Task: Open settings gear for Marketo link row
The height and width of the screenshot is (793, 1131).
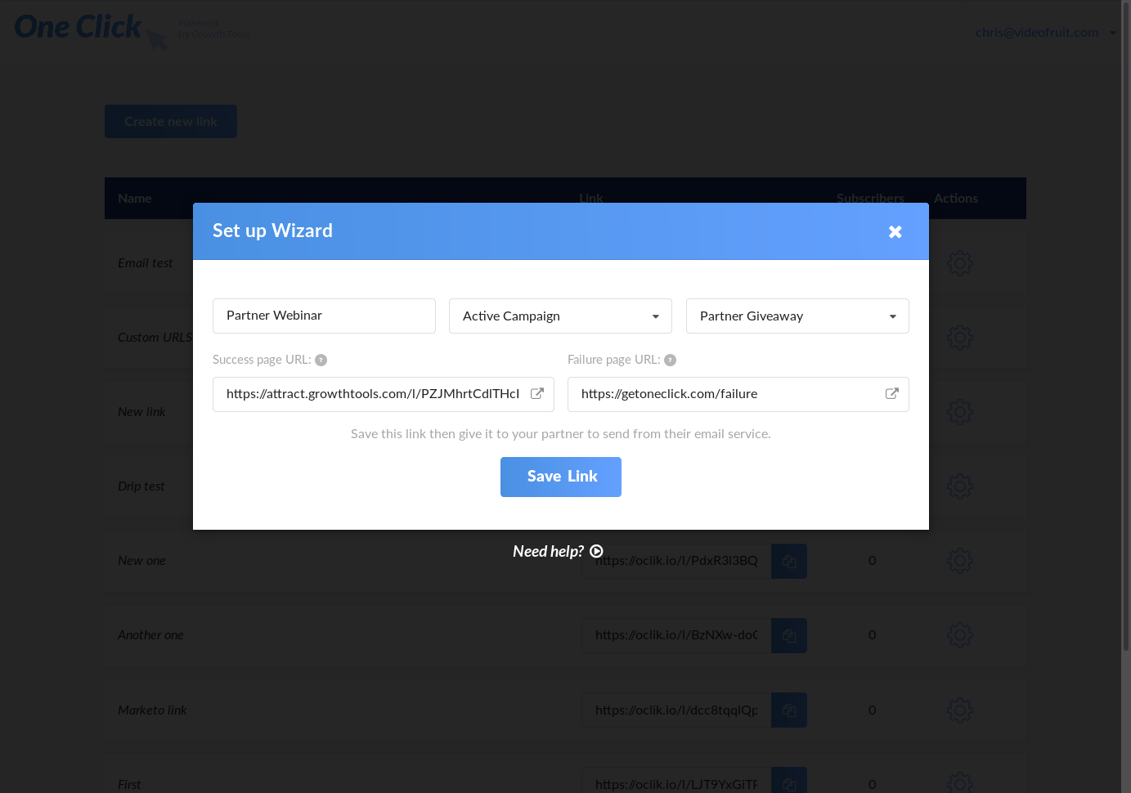Action: [x=960, y=710]
